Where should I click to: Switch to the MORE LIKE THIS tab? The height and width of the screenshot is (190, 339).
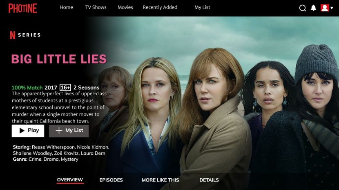161,180
